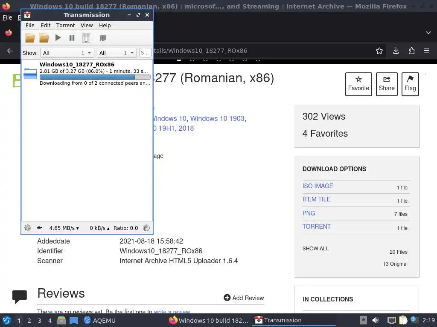Click the Transmission search filter field
Viewport: 437px width, 327px height.
(x=145, y=53)
